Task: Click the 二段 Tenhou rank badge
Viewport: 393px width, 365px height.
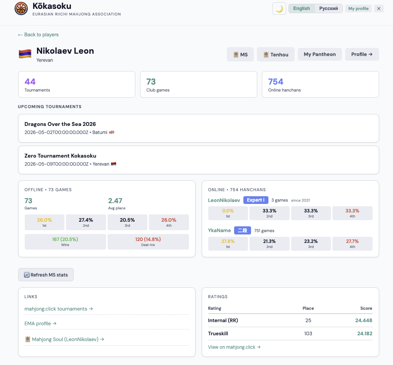Action: [242, 231]
